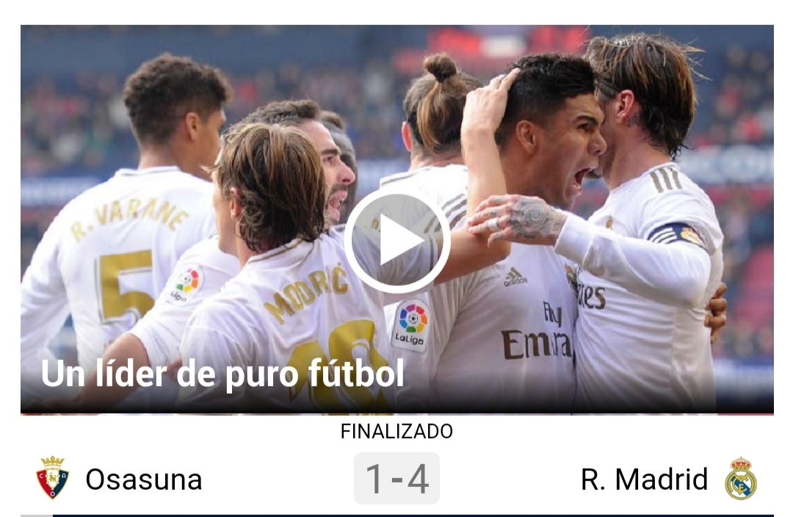Viewport: 793px width, 517px height.
Task: Open the 1-4 match score box
Action: tap(396, 479)
